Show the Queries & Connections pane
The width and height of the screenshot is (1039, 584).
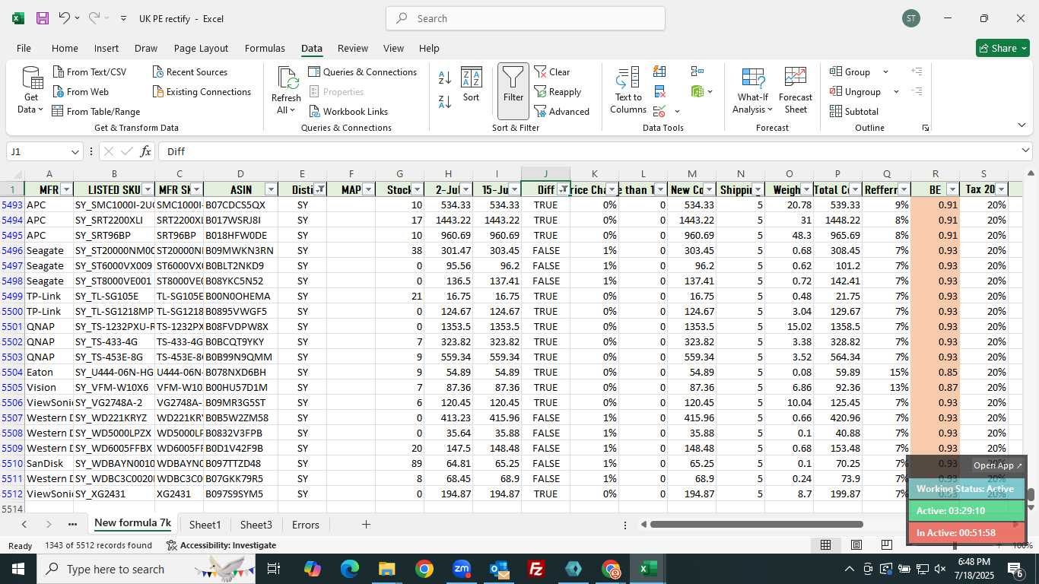(x=363, y=72)
